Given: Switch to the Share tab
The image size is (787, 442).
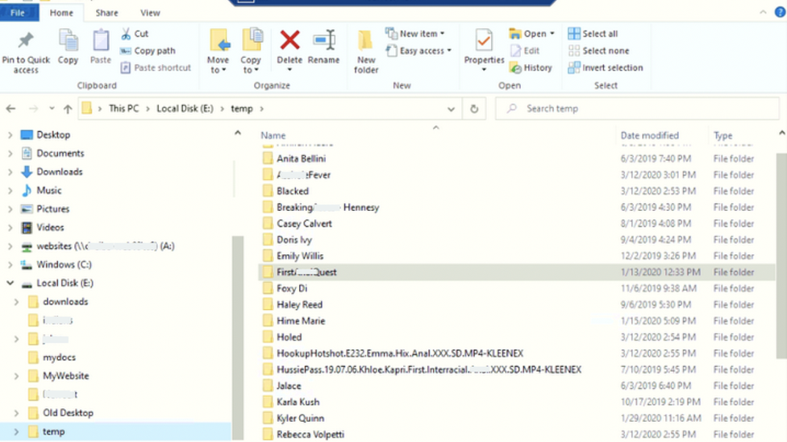Looking at the screenshot, I should tap(107, 13).
